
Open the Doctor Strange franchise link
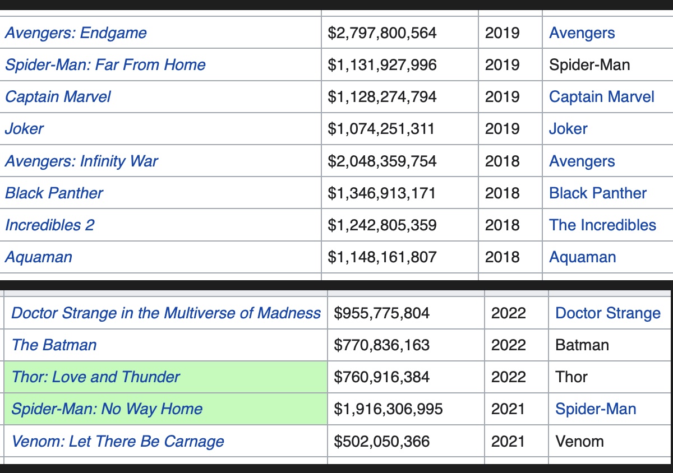[x=608, y=313]
